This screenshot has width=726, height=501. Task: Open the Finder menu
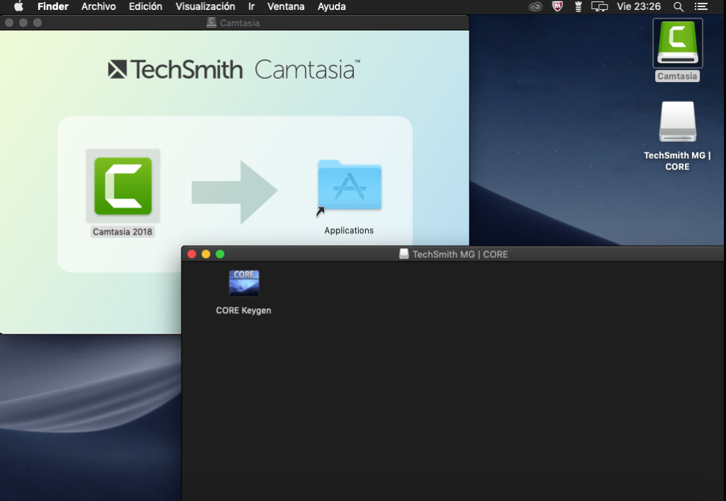point(52,6)
